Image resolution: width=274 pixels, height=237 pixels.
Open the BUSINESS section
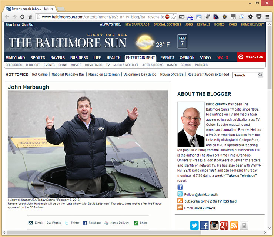click(79, 57)
